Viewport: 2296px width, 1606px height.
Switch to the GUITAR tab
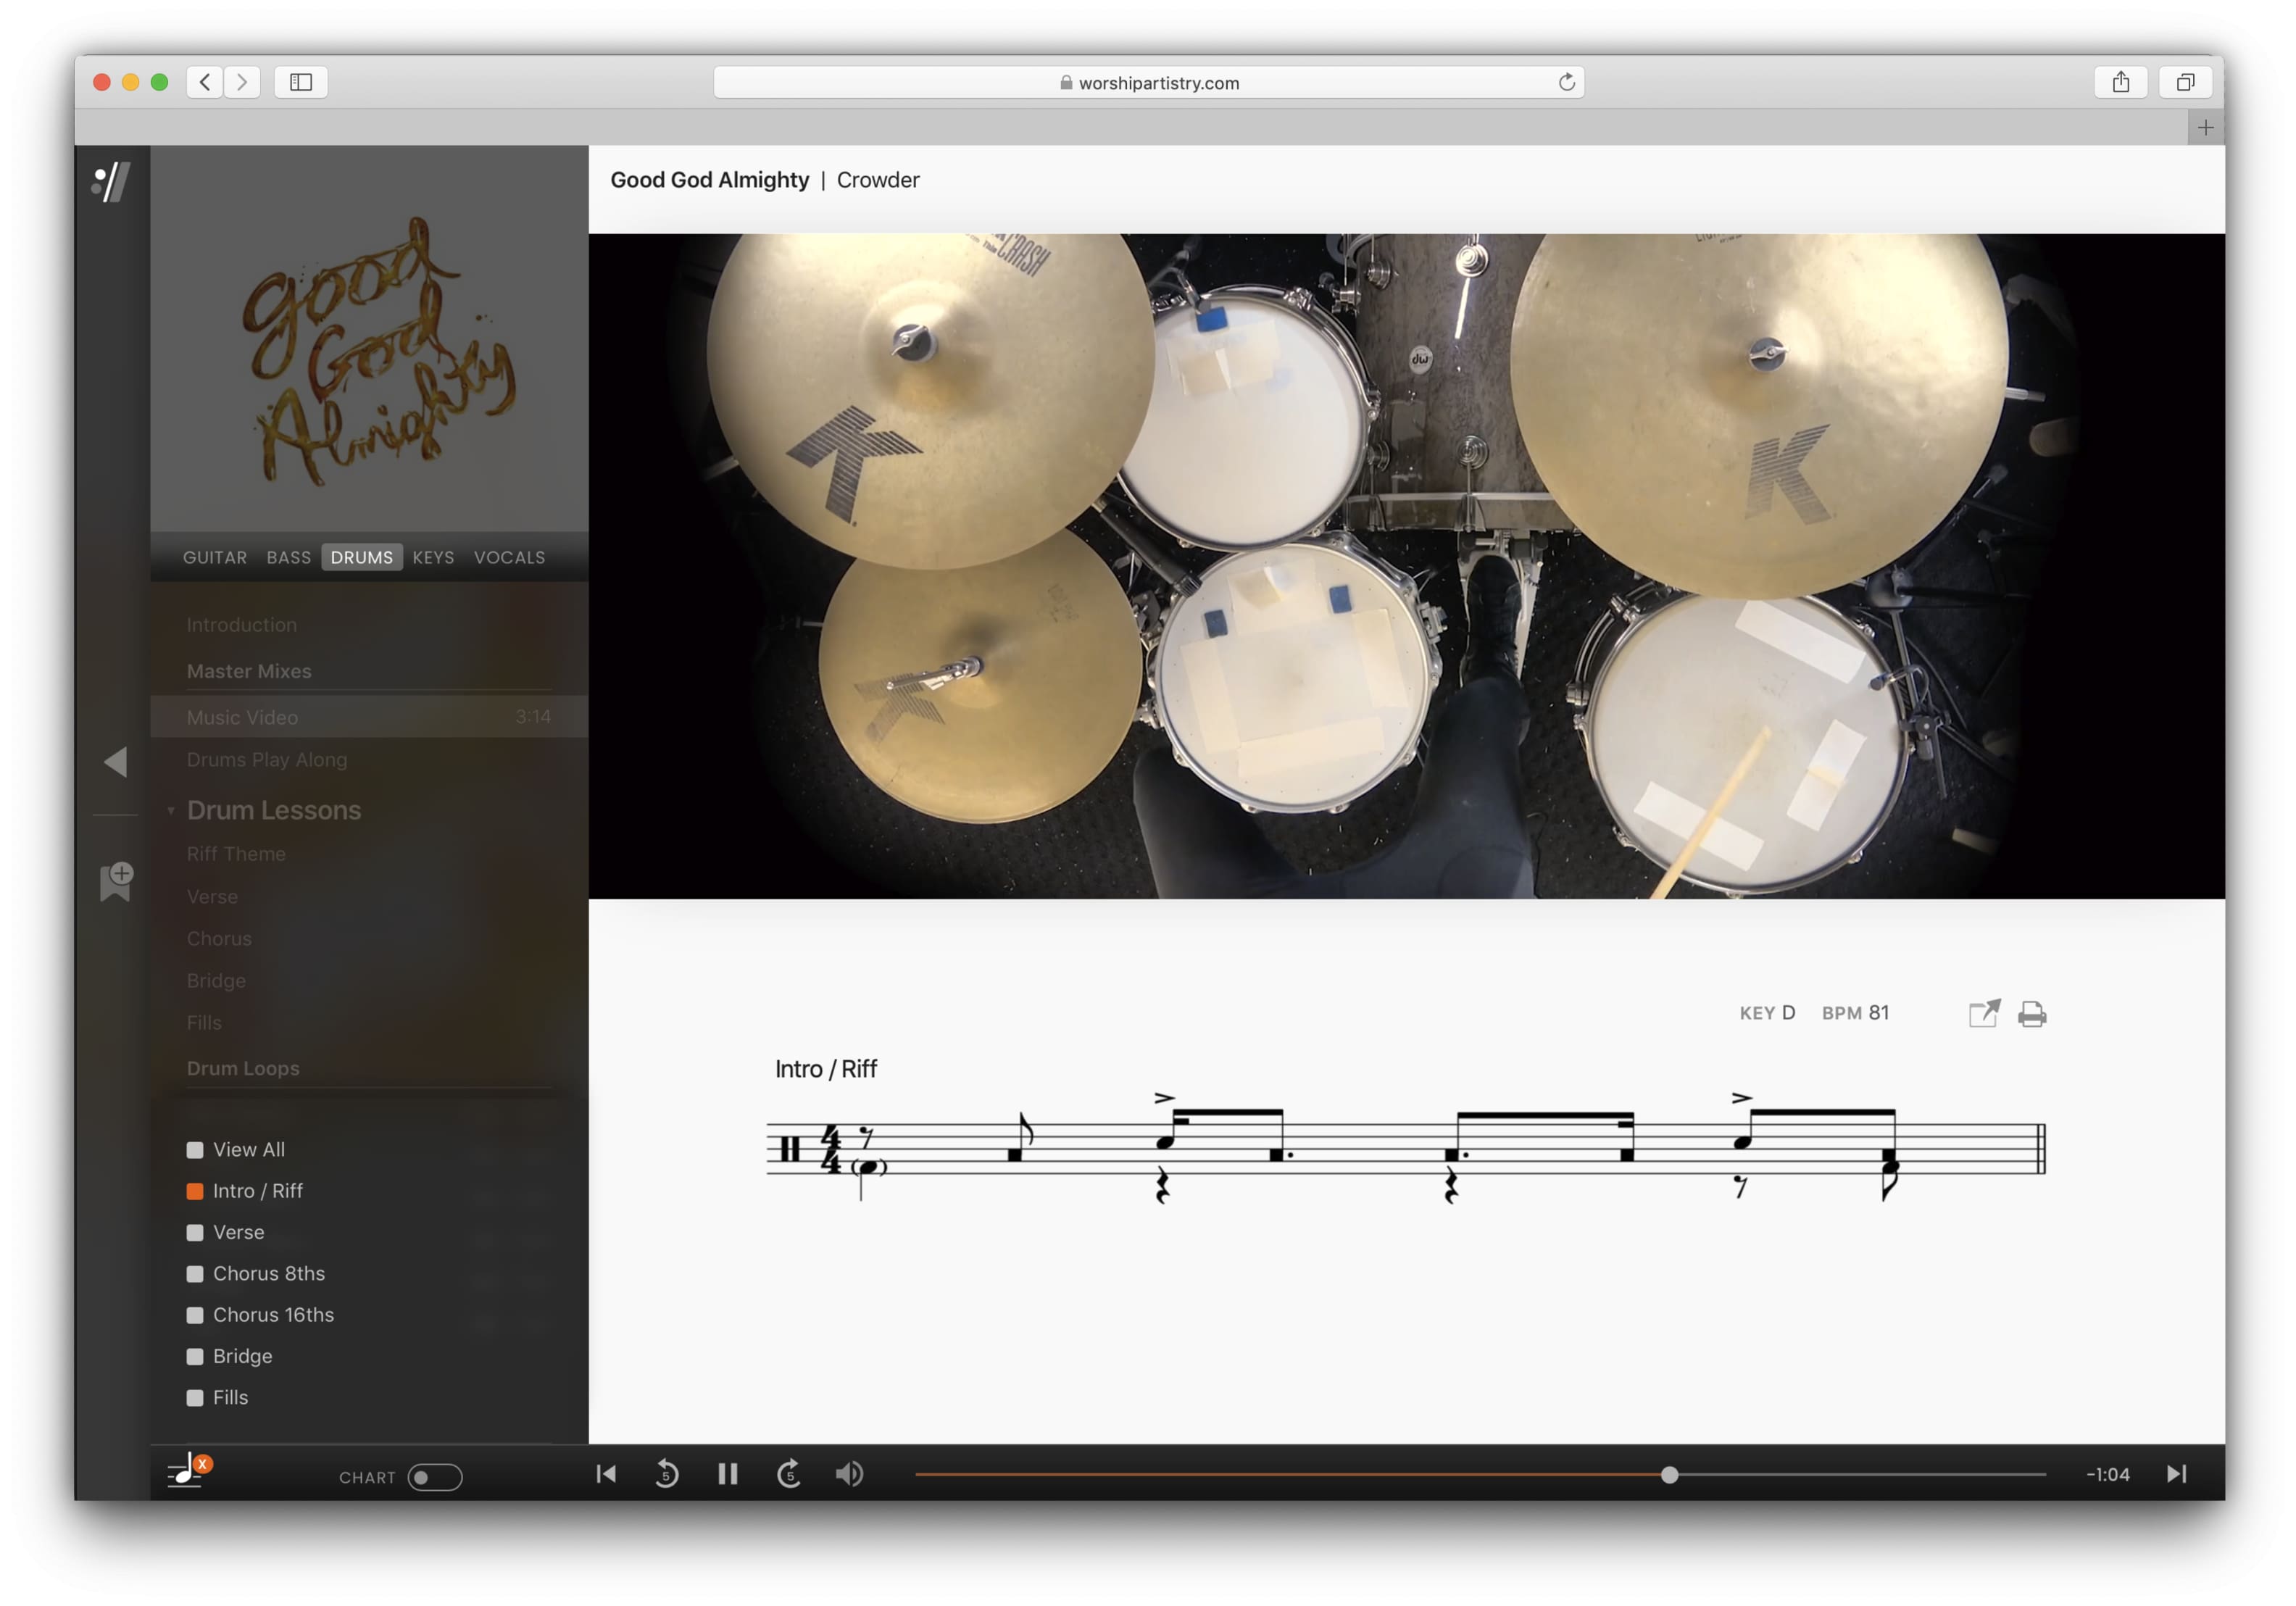[214, 557]
